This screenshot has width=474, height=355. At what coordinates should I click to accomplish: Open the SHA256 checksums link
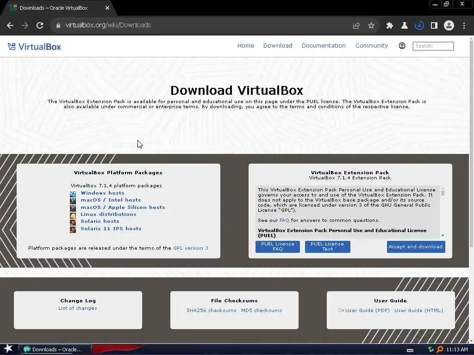(211, 310)
